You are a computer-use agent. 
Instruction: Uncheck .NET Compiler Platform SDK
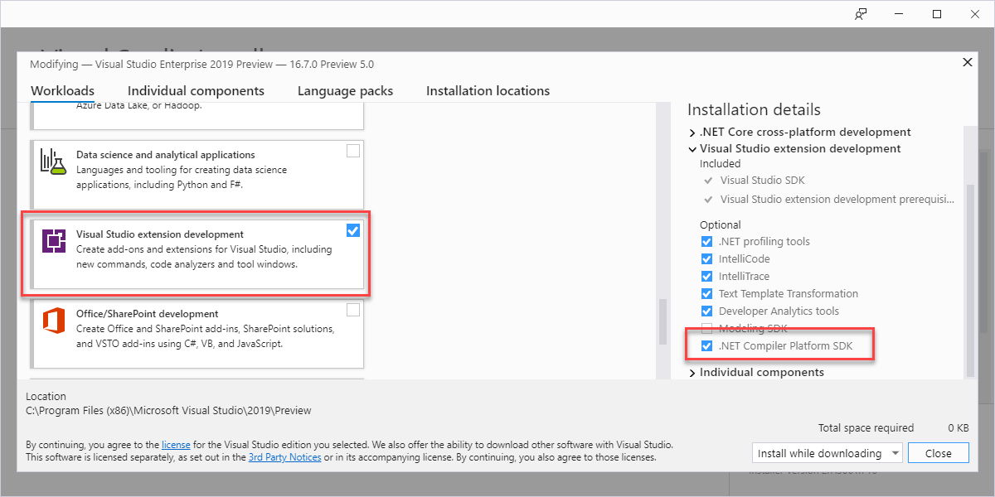(706, 346)
